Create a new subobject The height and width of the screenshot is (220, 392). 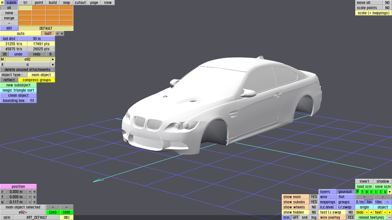pyautogui.click(x=18, y=85)
